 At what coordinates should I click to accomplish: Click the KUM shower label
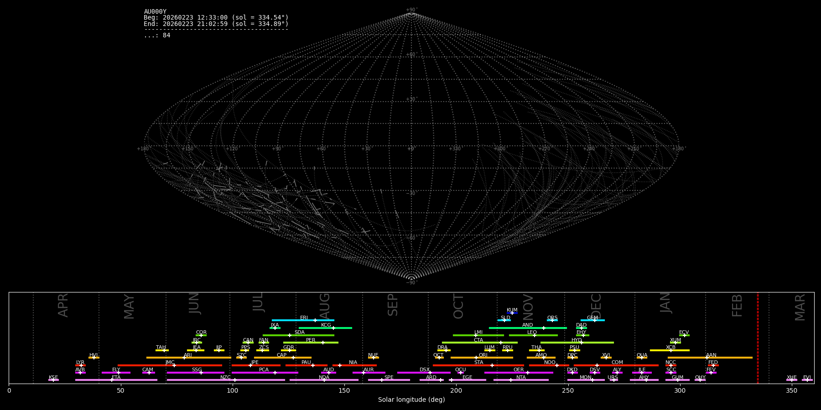click(x=512, y=310)
